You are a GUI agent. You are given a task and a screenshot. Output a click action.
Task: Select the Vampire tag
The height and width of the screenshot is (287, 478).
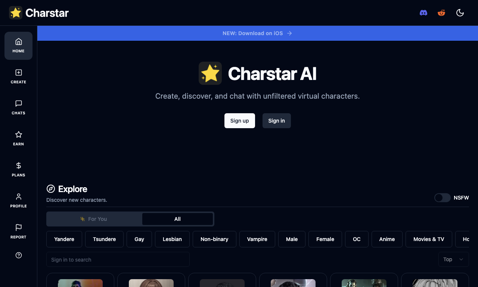tap(257, 239)
